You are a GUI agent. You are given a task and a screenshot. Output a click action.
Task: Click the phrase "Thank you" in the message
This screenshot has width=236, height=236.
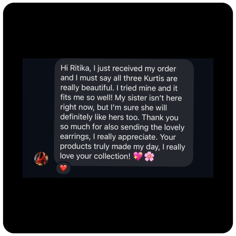[x=160, y=118]
